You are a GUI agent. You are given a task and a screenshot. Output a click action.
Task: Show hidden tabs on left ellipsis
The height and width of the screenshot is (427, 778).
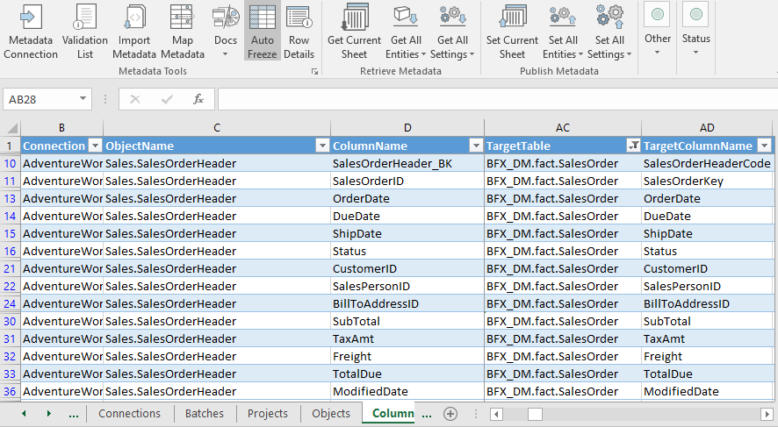[x=74, y=414]
